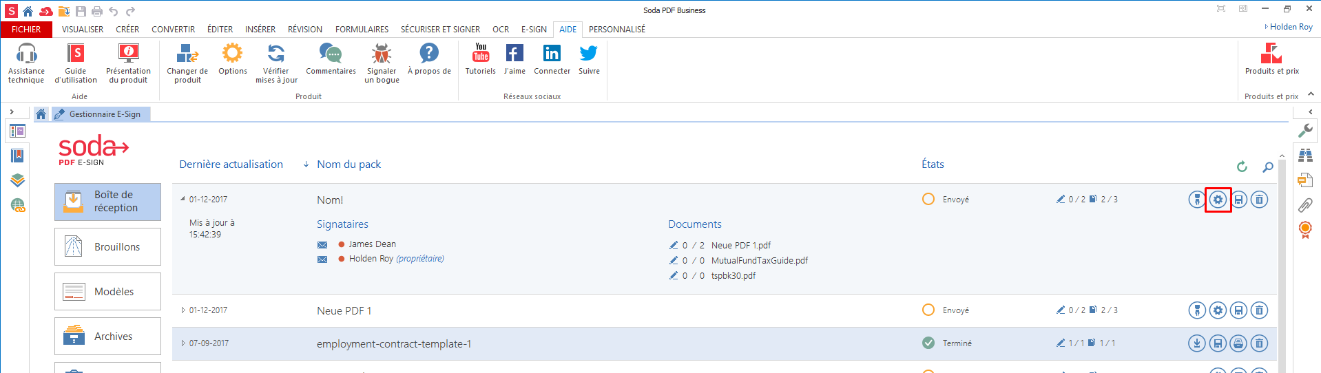Search packs with magnifier icon
The image size is (1321, 373).
pos(1267,167)
